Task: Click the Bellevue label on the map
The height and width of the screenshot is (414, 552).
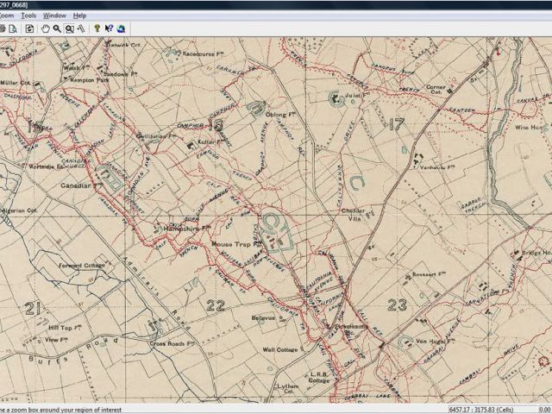Action: 263,318
